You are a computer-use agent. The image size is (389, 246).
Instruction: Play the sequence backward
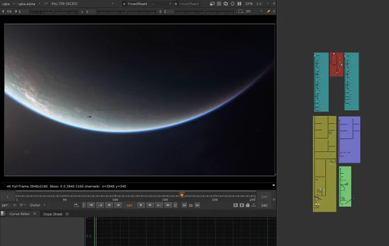click(118, 205)
